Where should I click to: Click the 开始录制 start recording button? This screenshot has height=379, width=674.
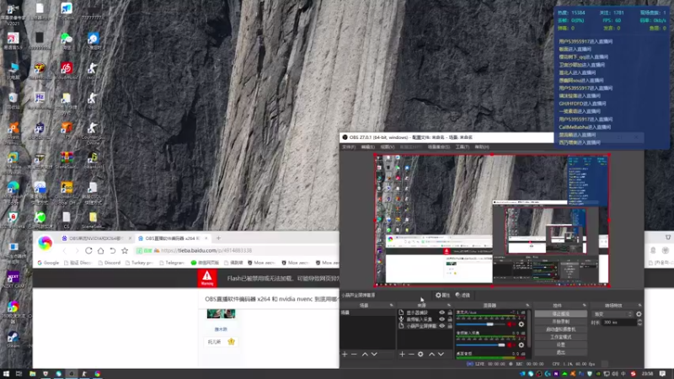click(561, 322)
